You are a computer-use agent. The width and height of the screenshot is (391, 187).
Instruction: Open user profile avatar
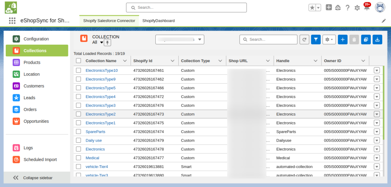(380, 8)
